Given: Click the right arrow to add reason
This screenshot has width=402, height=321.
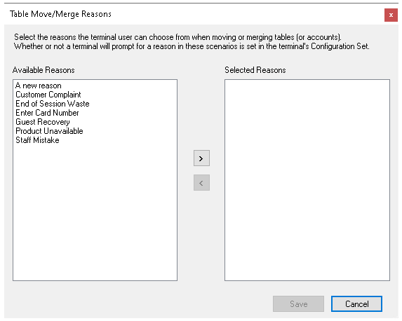Looking at the screenshot, I should point(201,158).
